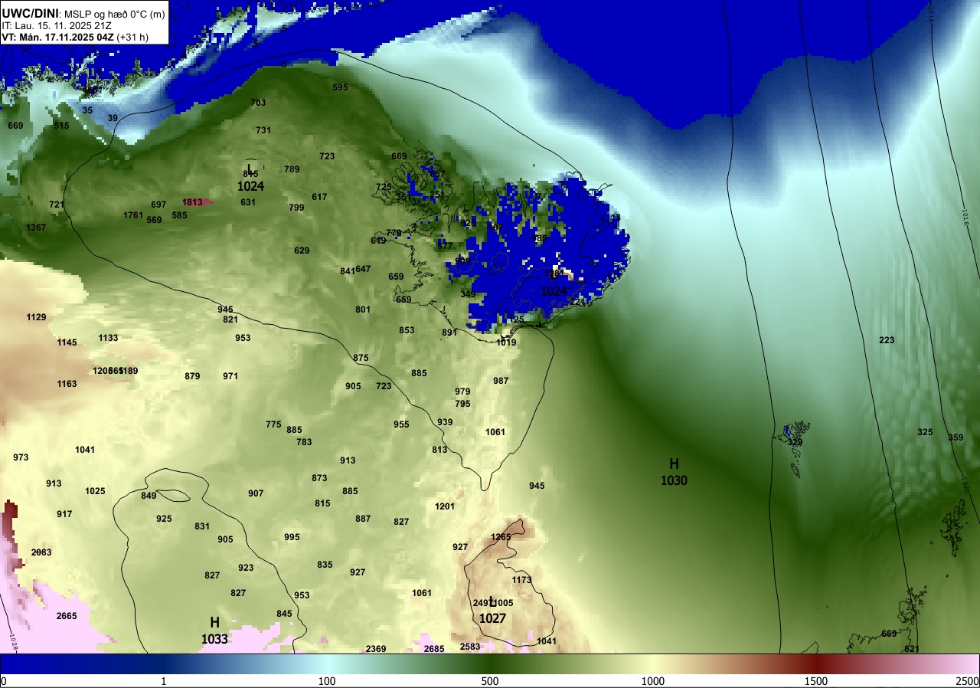Click the 359 height value
Viewport: 980px width, 688px height.
click(955, 437)
